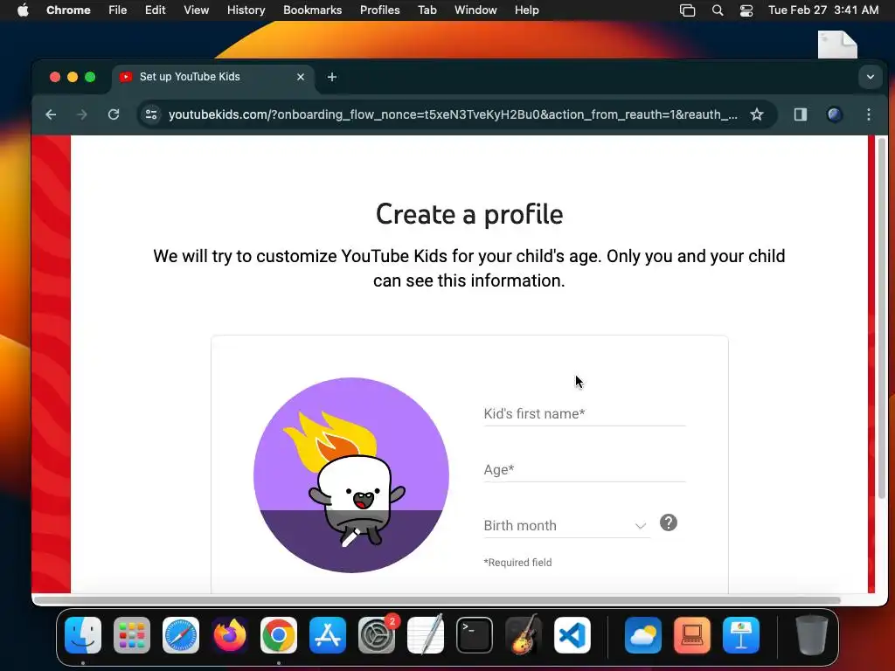Viewport: 895px width, 671px height.
Task: View site information icon in address bar
Action: (x=150, y=114)
